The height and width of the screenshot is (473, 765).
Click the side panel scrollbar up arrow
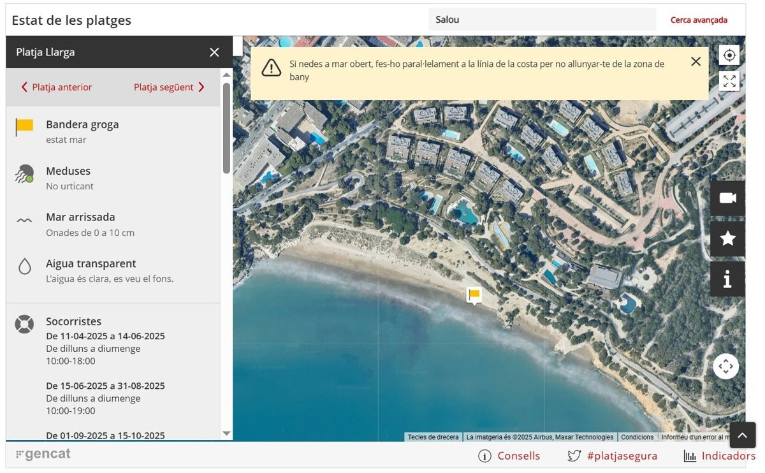(226, 75)
